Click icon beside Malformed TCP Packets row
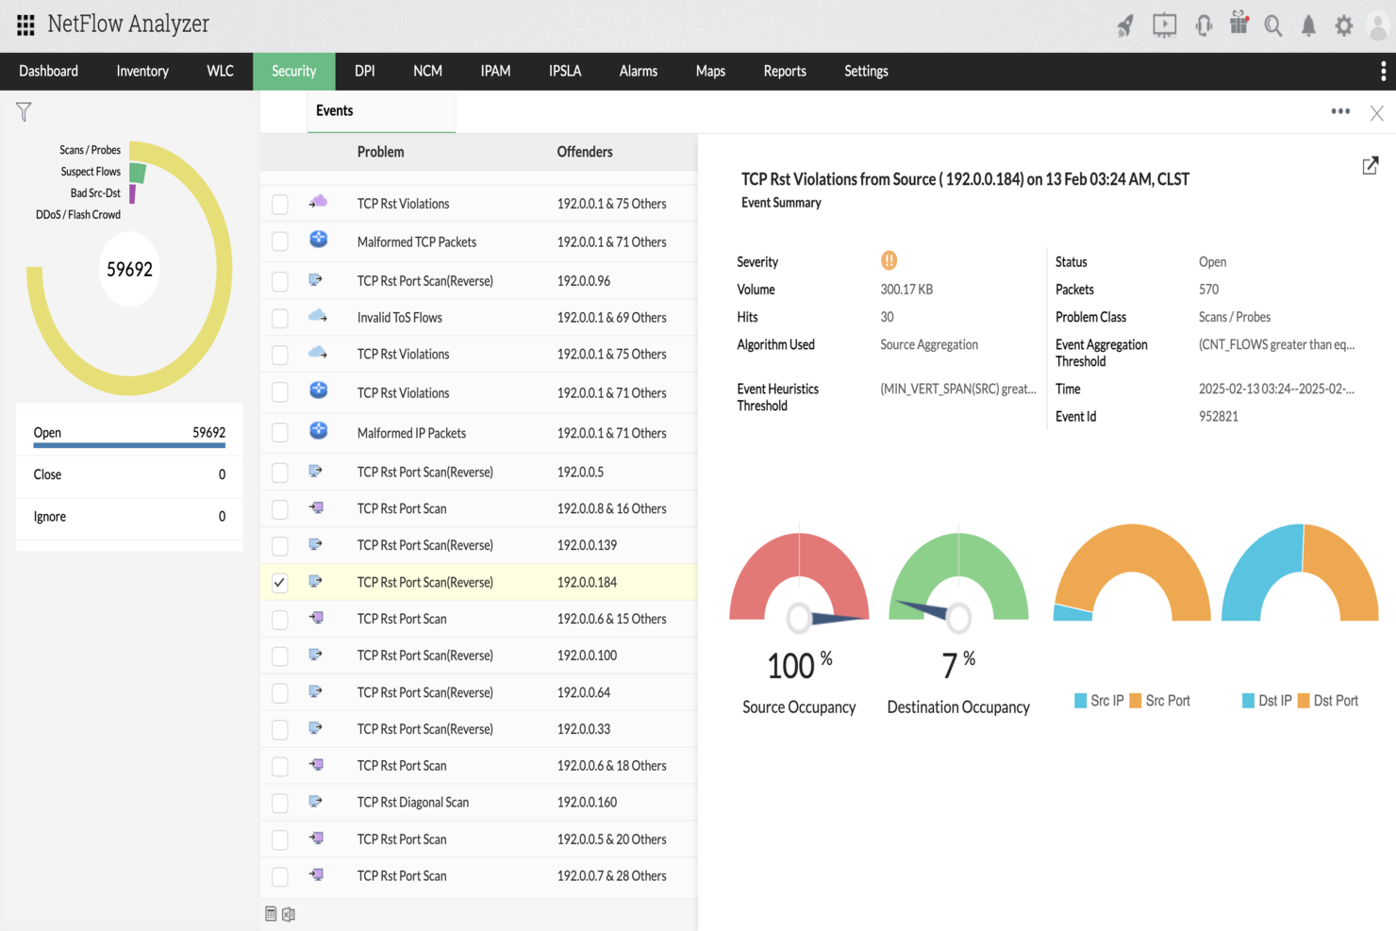This screenshot has height=931, width=1396. point(318,240)
